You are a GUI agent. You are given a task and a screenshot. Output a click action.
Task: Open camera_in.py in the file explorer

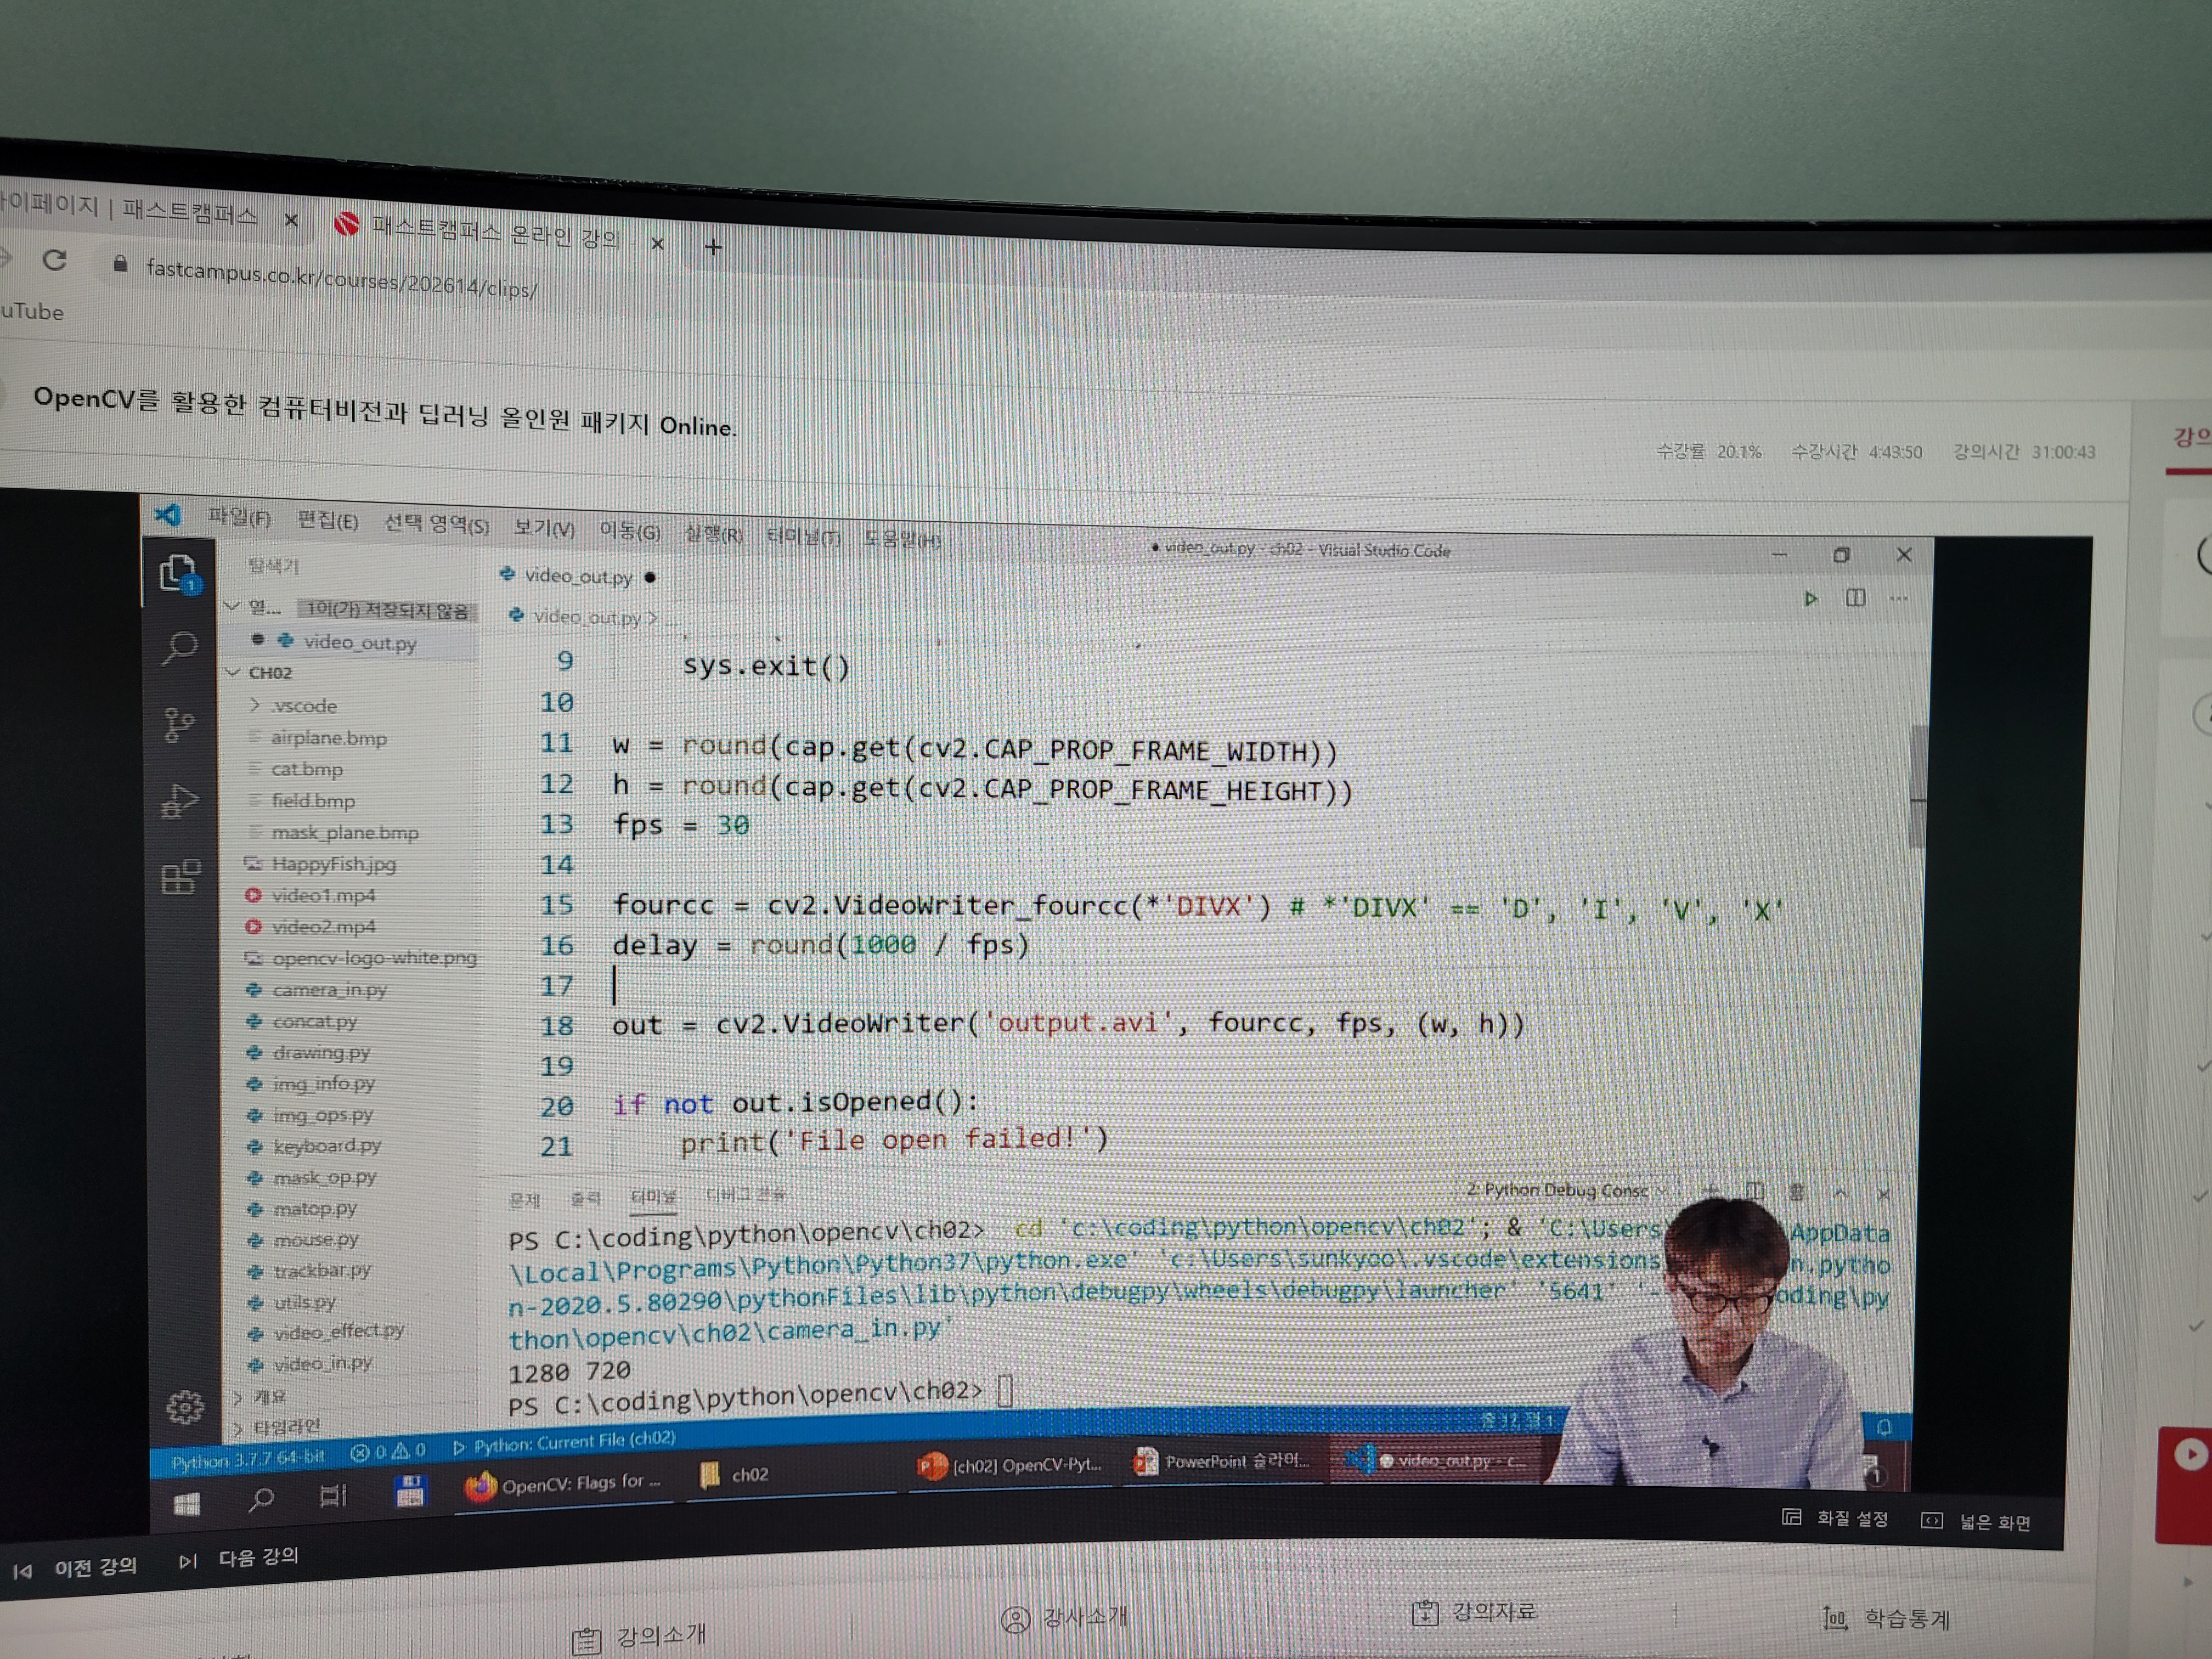(329, 989)
